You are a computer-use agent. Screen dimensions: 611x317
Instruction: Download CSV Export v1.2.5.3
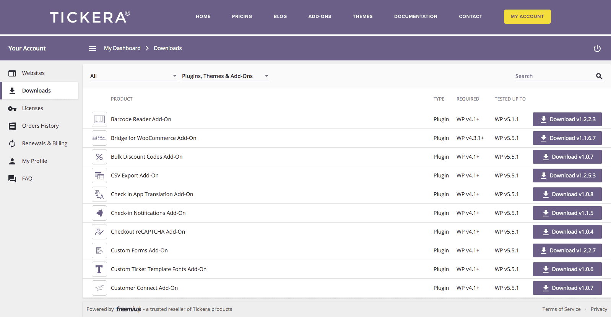pyautogui.click(x=567, y=176)
